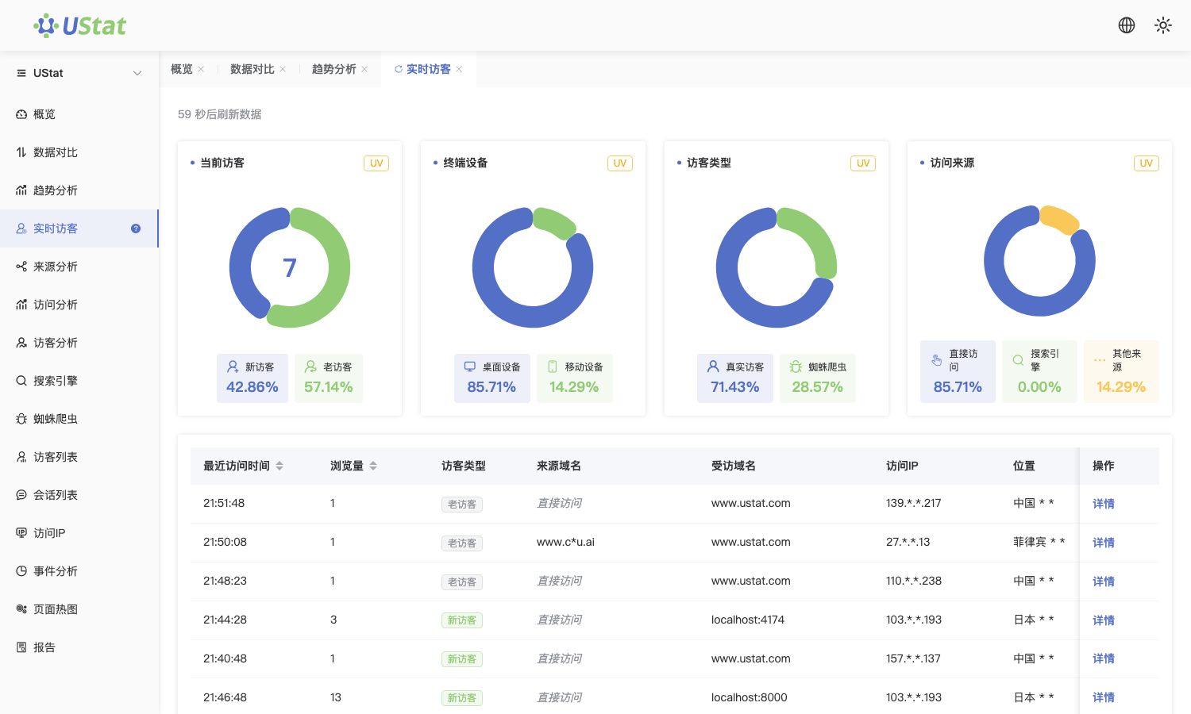The width and height of the screenshot is (1191, 714).
Task: Toggle UV tag on 访问来源 card
Action: click(1147, 163)
